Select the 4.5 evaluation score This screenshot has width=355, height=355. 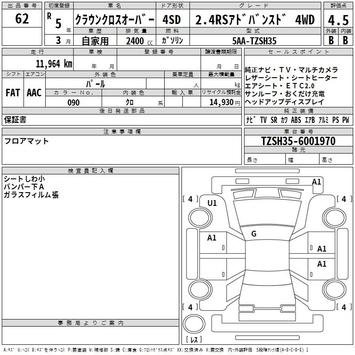tap(338, 20)
